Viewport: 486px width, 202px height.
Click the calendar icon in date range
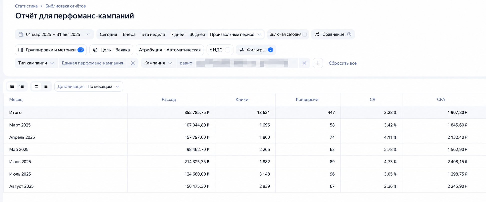click(x=21, y=34)
